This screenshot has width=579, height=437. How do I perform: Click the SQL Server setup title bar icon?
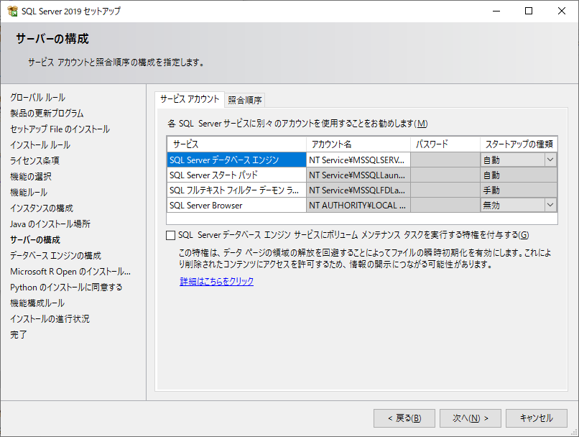click(11, 11)
